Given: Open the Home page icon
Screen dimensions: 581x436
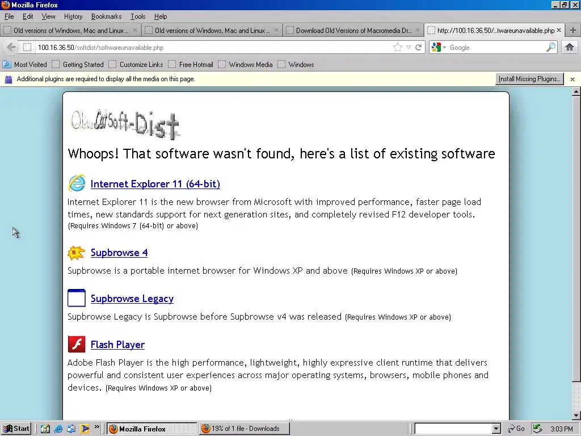Looking at the screenshot, I should click(x=570, y=48).
